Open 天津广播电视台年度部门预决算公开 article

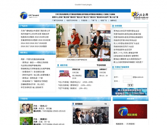point(35,31)
